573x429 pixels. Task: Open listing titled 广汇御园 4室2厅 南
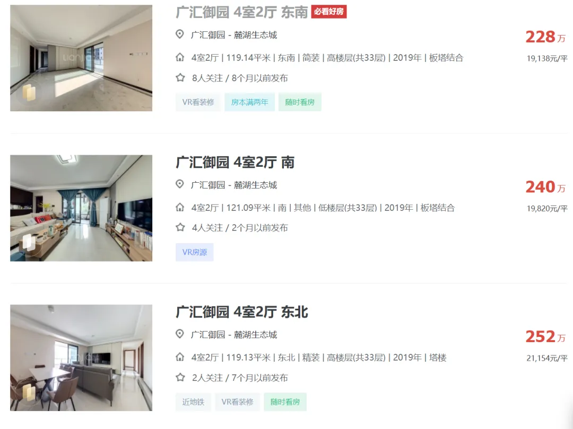click(x=235, y=162)
